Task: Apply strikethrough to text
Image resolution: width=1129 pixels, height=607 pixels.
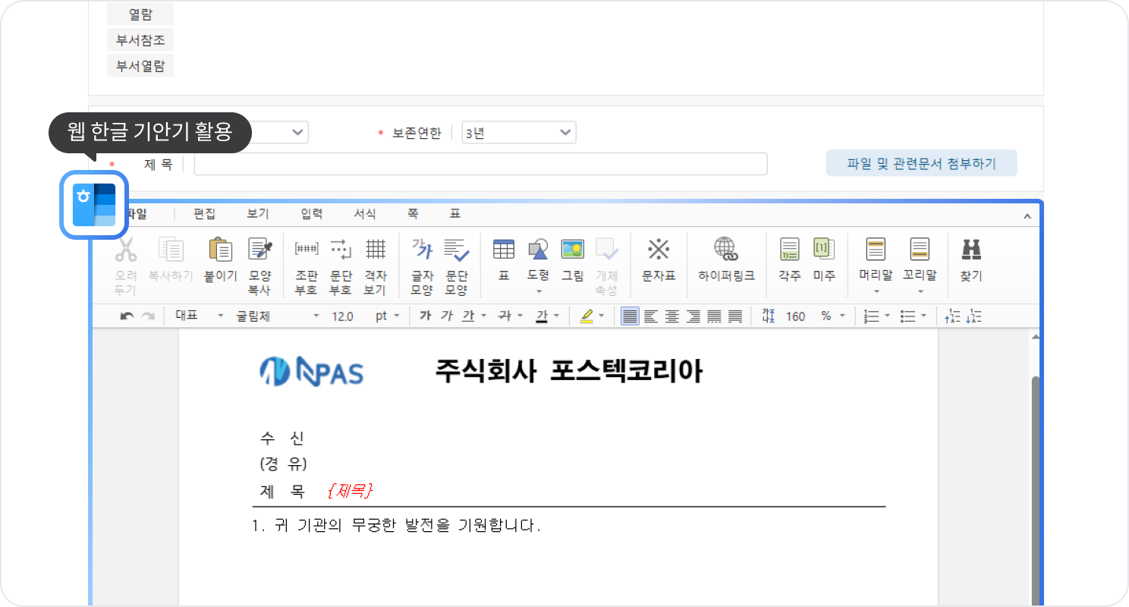Action: (505, 316)
